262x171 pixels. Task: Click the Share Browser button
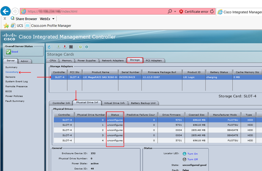[24, 19]
